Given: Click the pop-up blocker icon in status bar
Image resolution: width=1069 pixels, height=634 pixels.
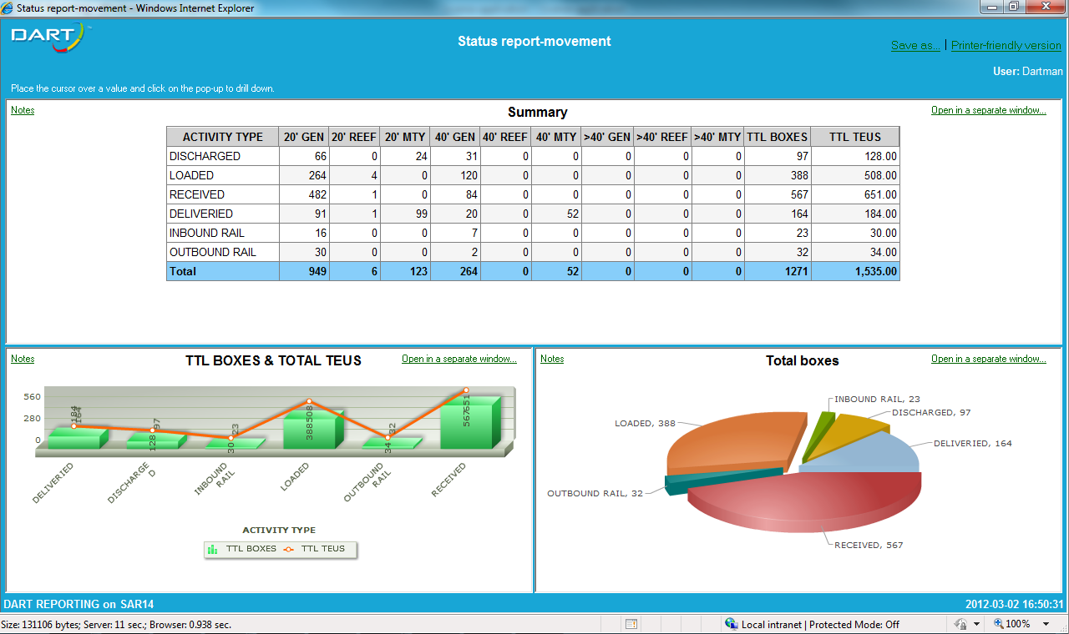Looking at the screenshot, I should (x=631, y=624).
